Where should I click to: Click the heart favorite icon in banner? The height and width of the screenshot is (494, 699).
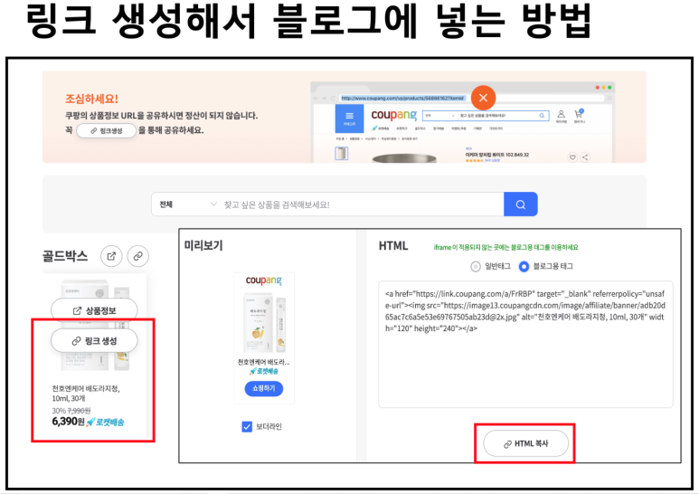[x=572, y=157]
